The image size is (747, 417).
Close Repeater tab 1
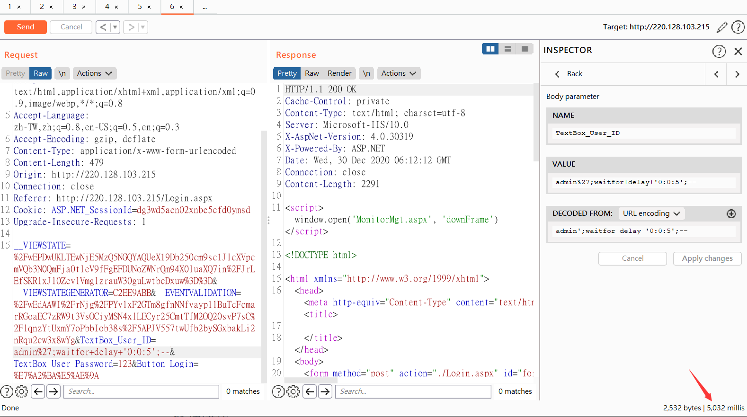[x=19, y=7]
